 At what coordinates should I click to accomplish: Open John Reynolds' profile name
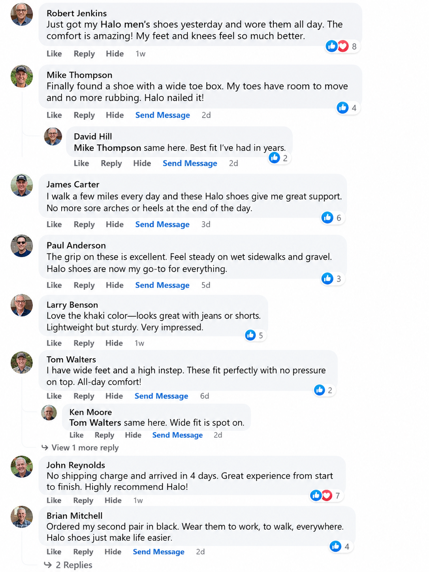76,465
